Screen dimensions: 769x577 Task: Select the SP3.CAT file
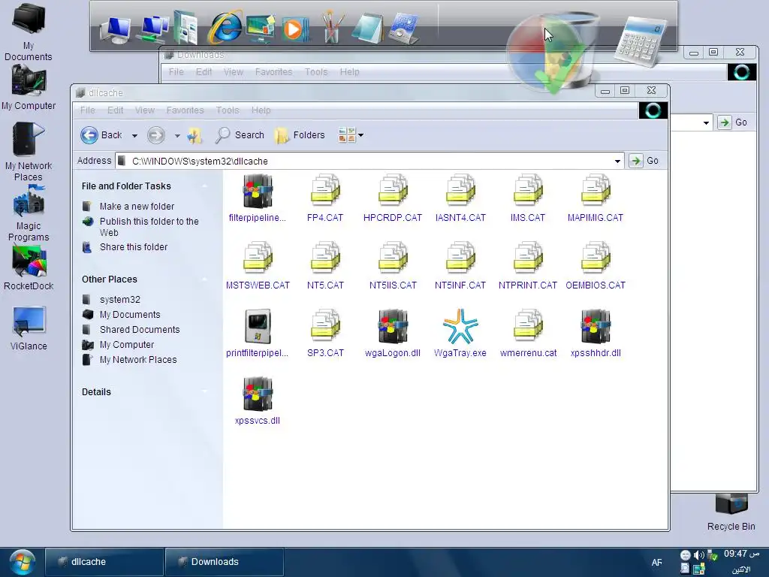point(325,334)
